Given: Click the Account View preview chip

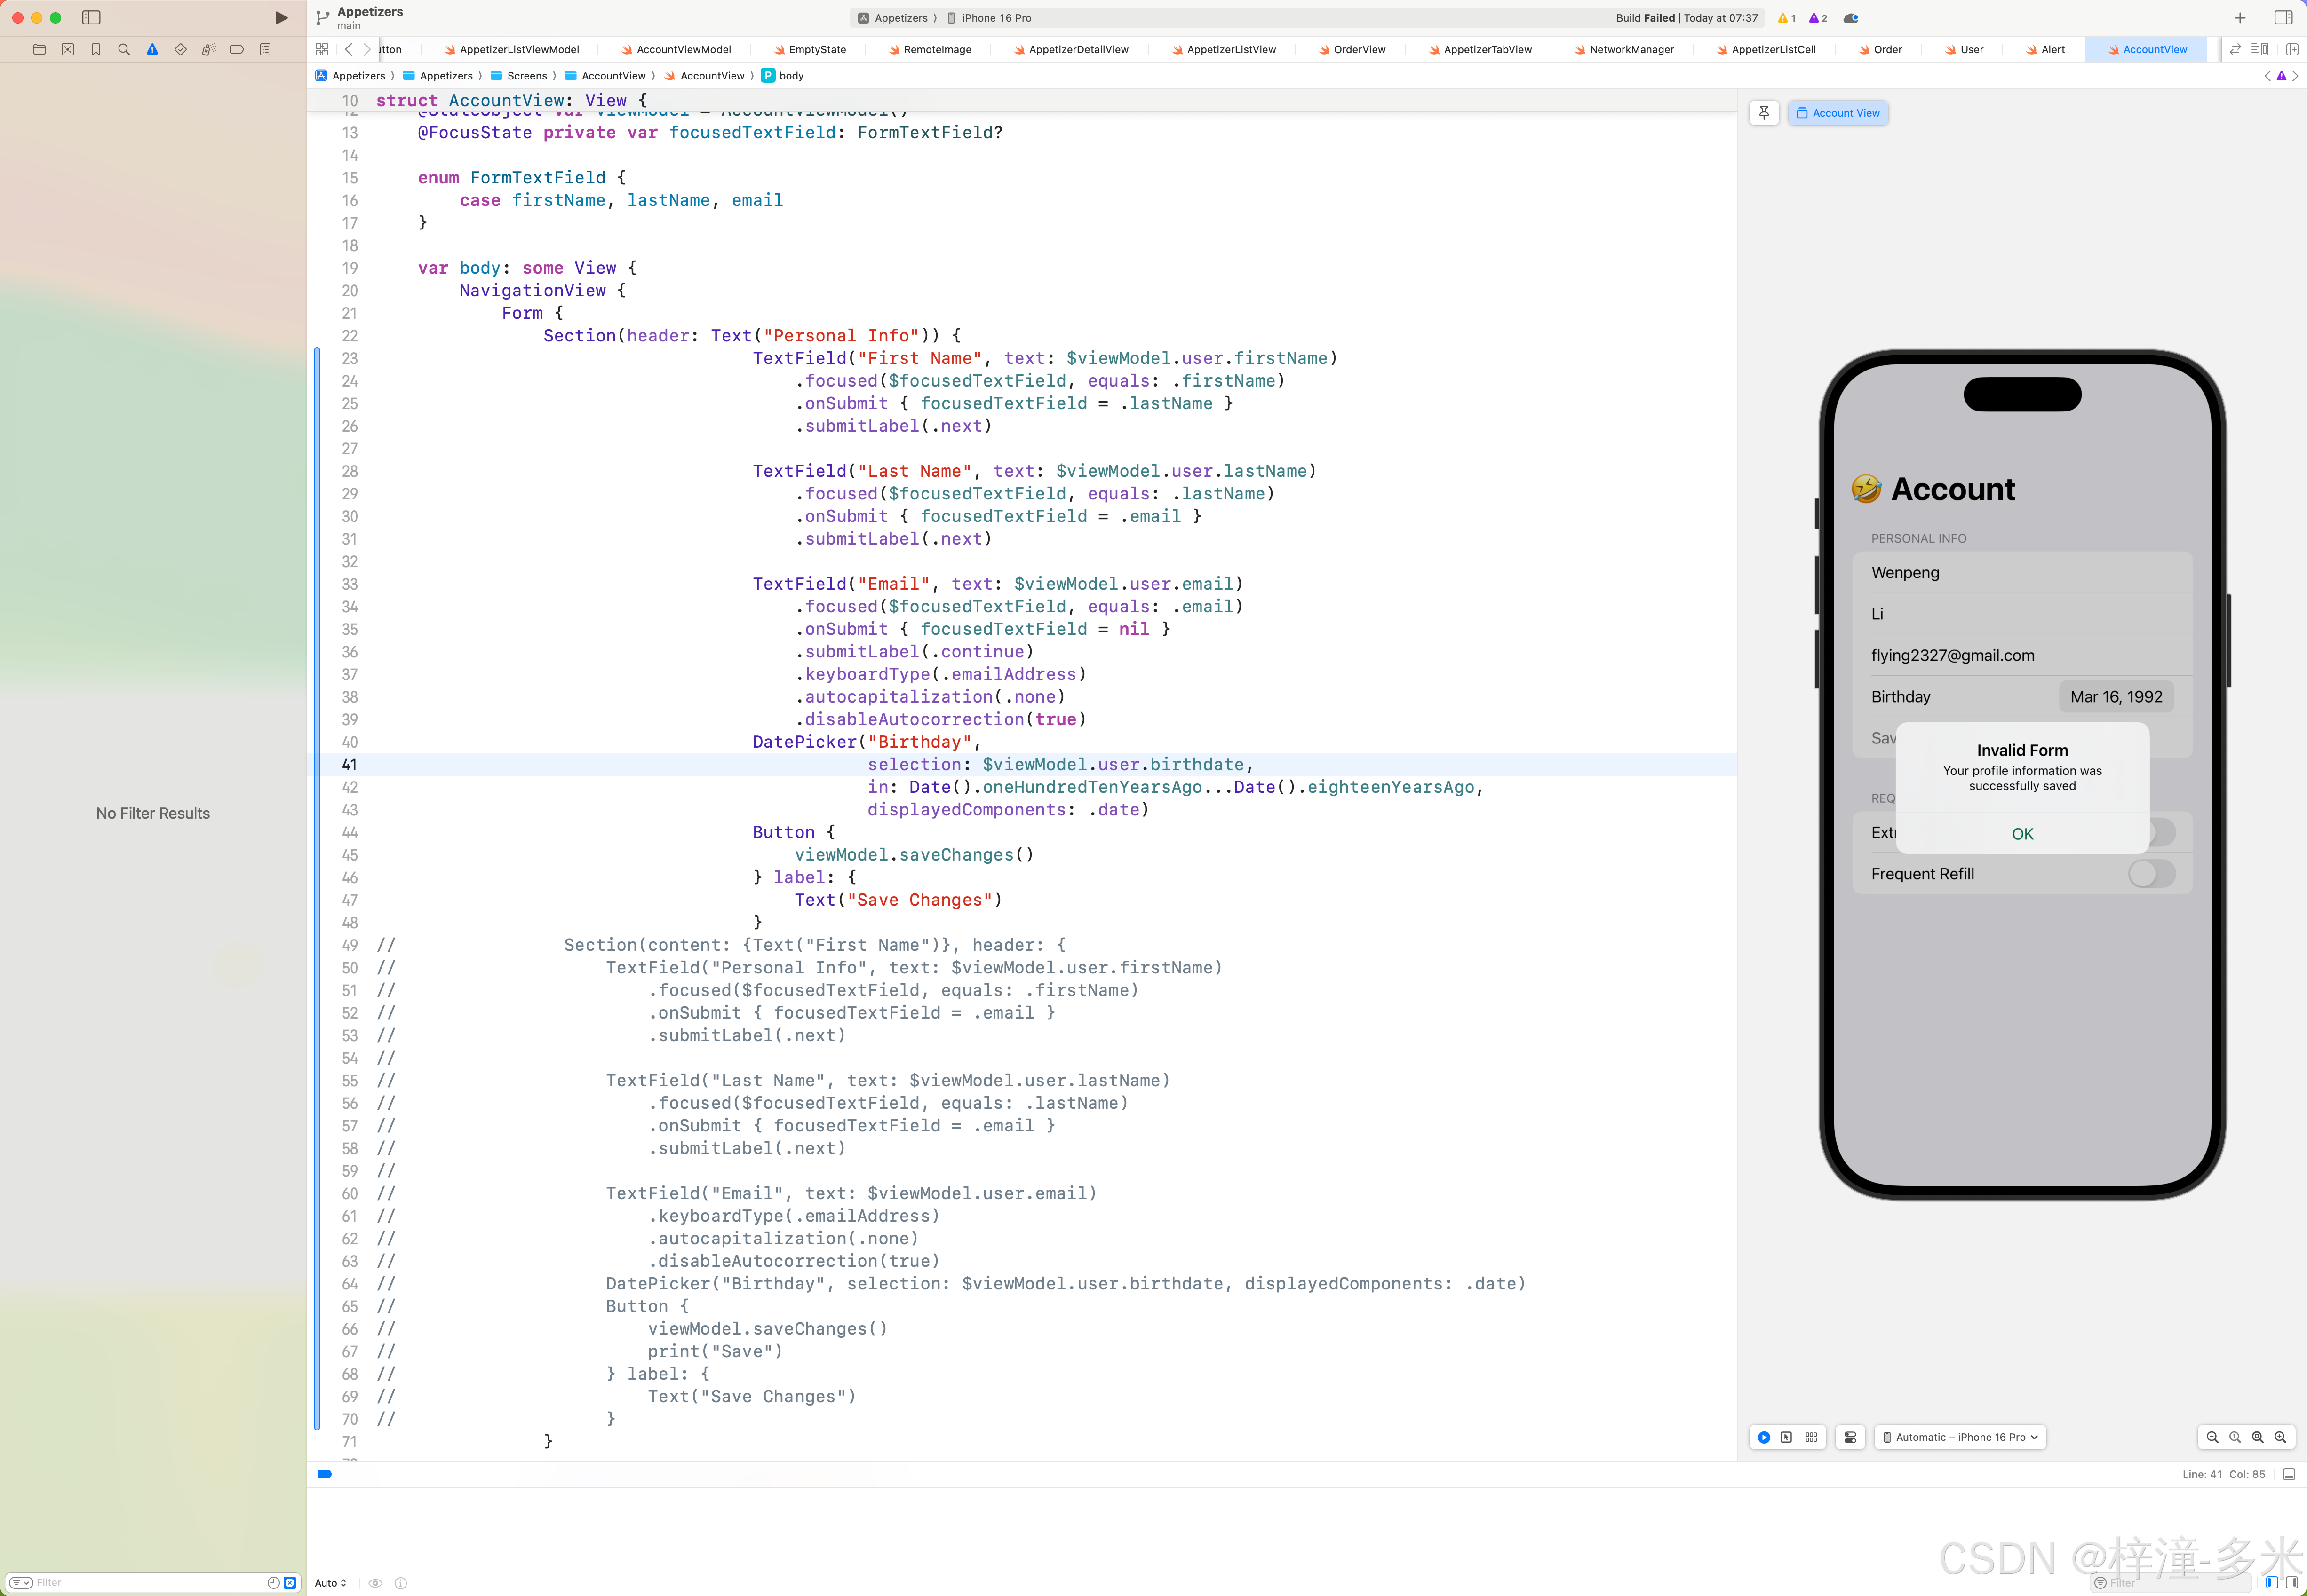Looking at the screenshot, I should pyautogui.click(x=1838, y=113).
